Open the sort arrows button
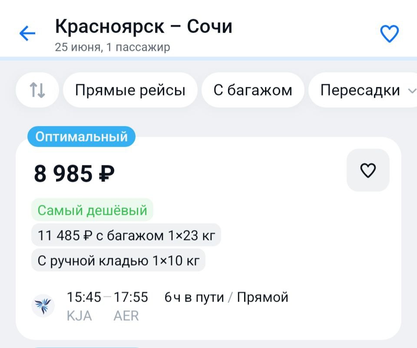This screenshot has width=417, height=348. 37,90
